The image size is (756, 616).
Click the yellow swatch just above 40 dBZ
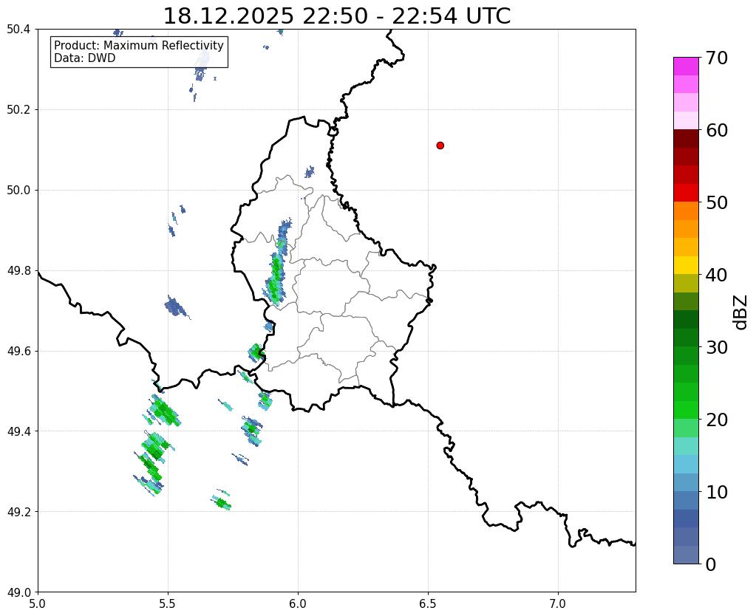click(686, 265)
